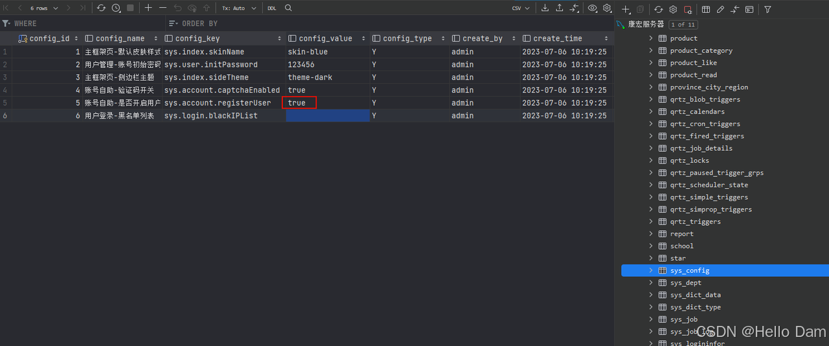Screen dimensions: 829x346
Task: Select the sys_dict_data table
Action: coord(696,295)
